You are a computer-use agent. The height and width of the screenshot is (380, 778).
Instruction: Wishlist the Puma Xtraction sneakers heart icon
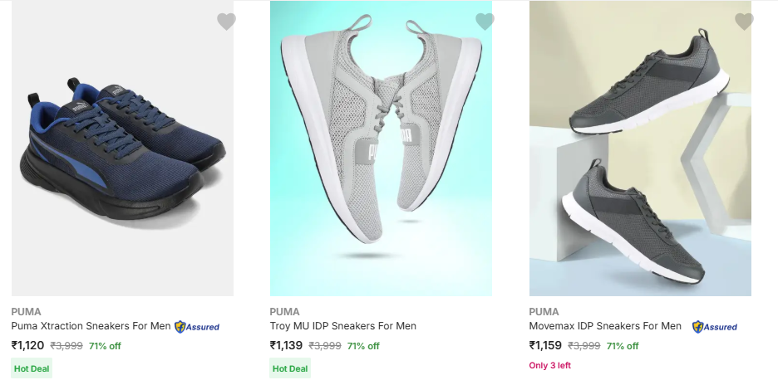click(x=226, y=22)
